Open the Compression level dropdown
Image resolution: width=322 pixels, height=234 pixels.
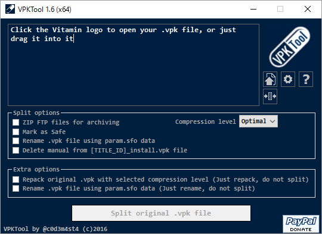click(258, 121)
